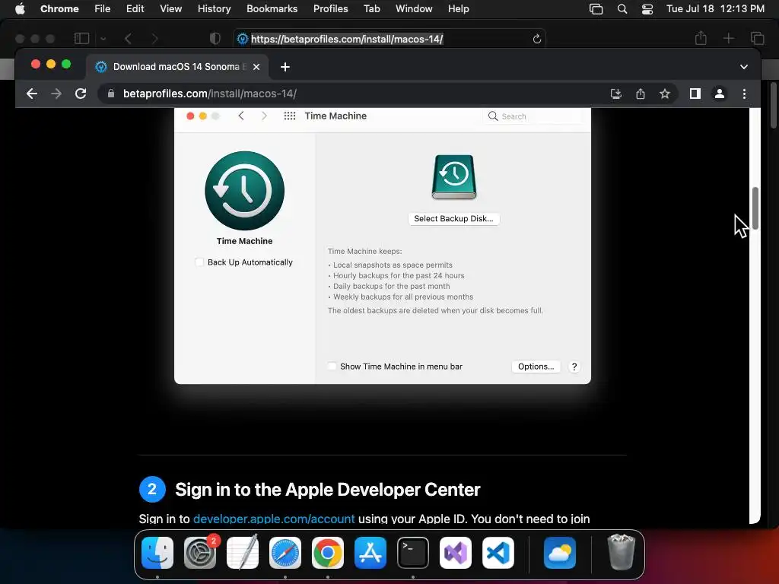
Task: Open the Apple menu
Action: 20,8
